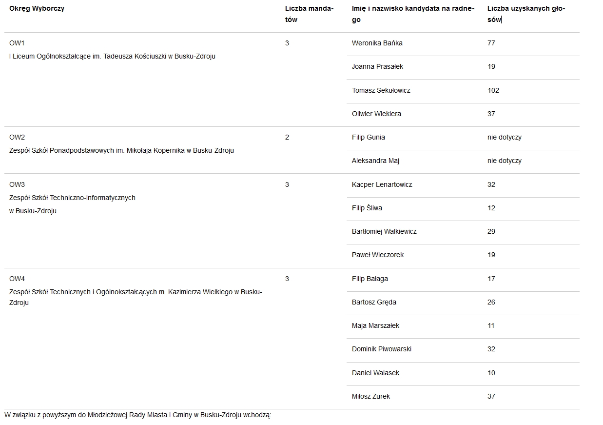Click the OW4 district label
The width and height of the screenshot is (603, 425).
(x=17, y=279)
